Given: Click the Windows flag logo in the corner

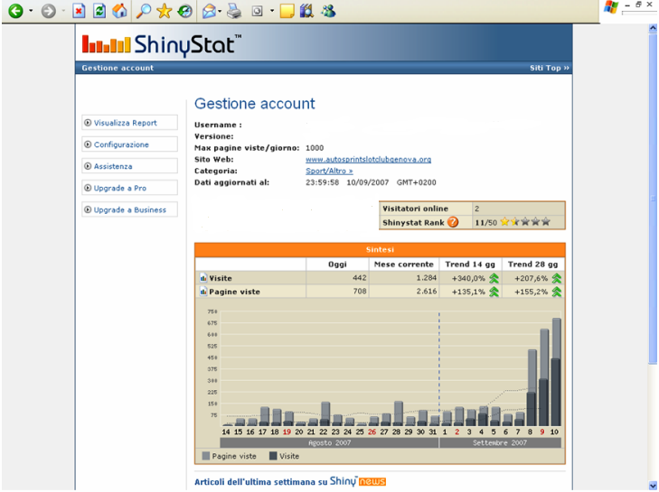Looking at the screenshot, I should point(611,7).
